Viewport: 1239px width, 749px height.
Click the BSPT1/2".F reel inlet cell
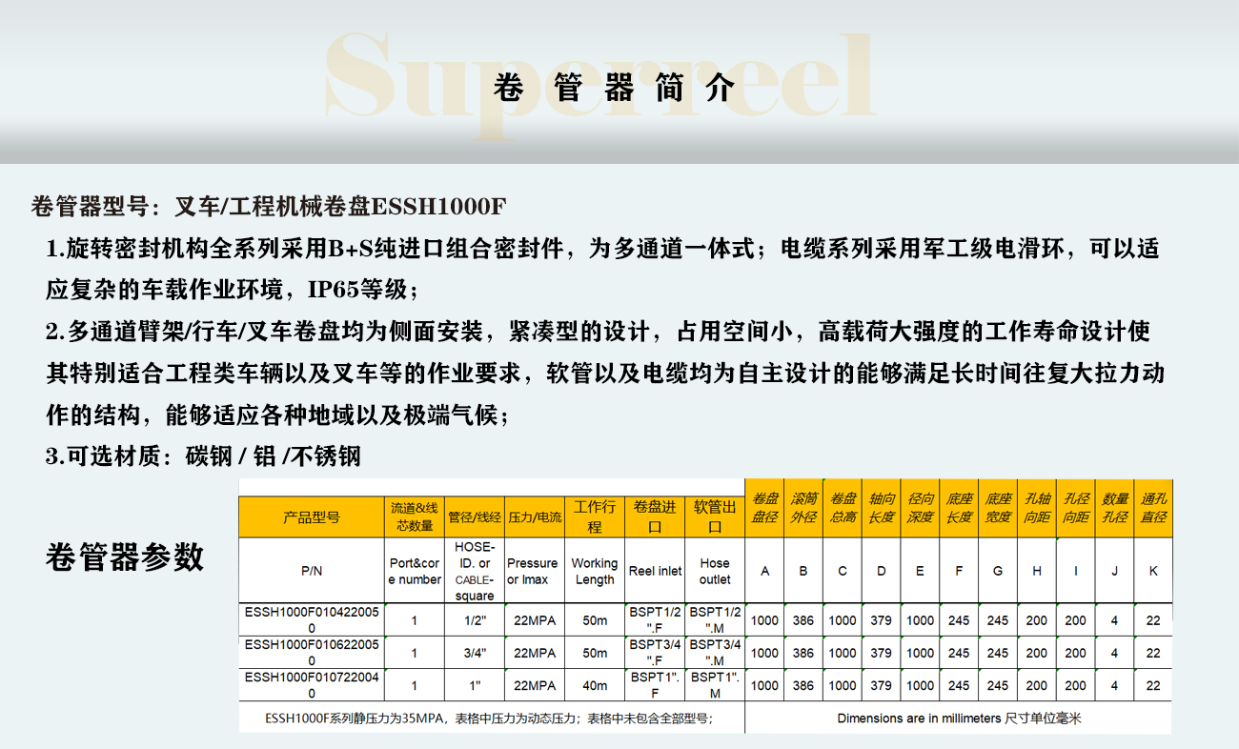coord(655,620)
